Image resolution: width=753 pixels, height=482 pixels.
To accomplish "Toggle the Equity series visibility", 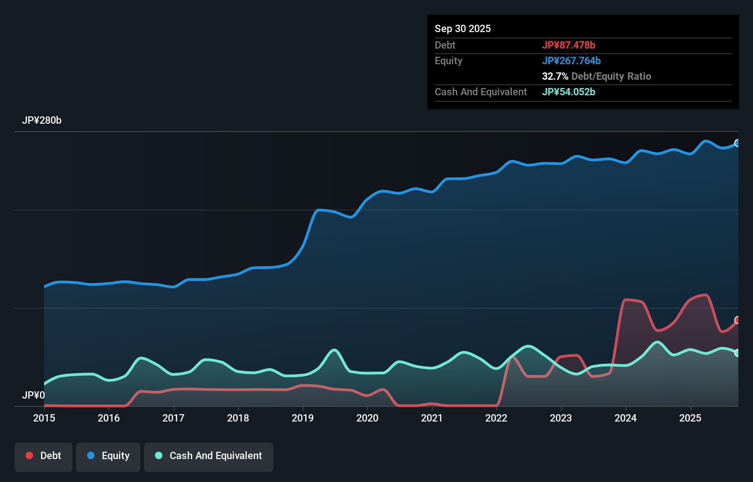I will pyautogui.click(x=108, y=456).
